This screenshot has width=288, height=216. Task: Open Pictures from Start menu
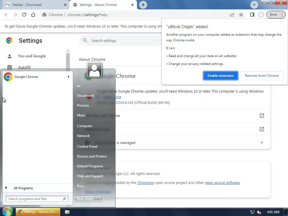click(83, 105)
